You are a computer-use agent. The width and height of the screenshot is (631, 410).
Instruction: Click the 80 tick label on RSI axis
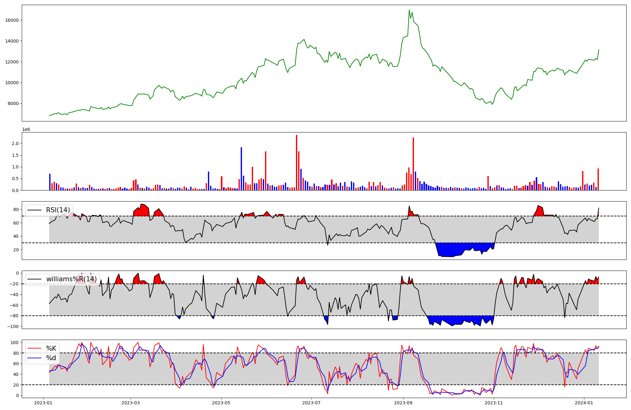[16, 209]
